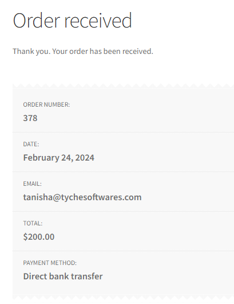
Task: Click the DATE label
Action: pyautogui.click(x=31, y=144)
